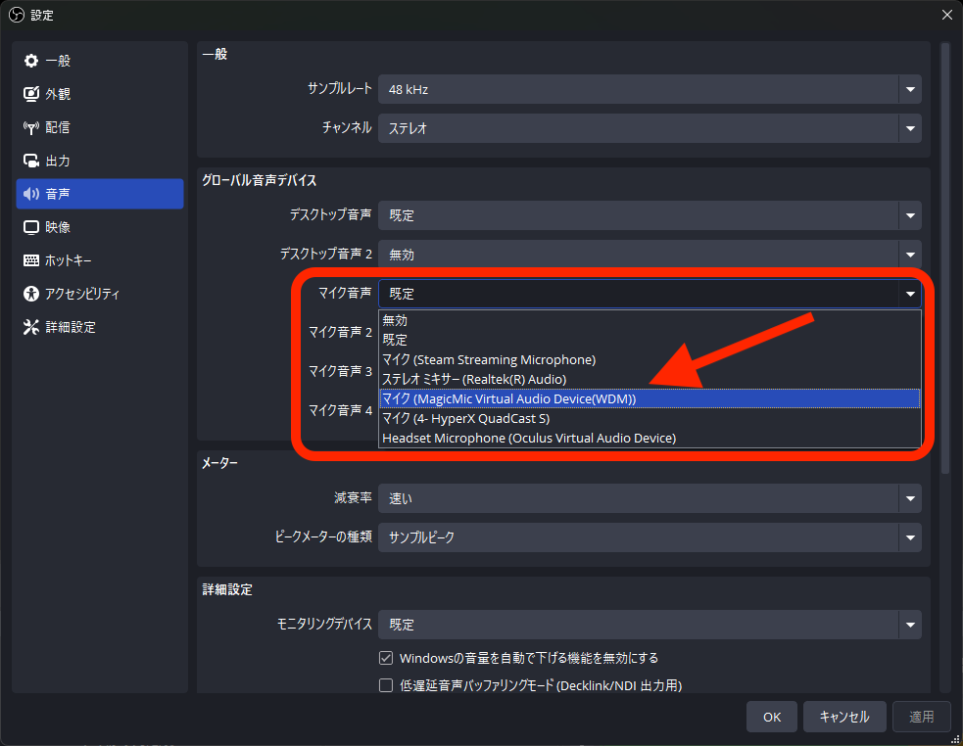Switch to the 詳細設定 settings page
This screenshot has width=963, height=746.
click(100, 327)
